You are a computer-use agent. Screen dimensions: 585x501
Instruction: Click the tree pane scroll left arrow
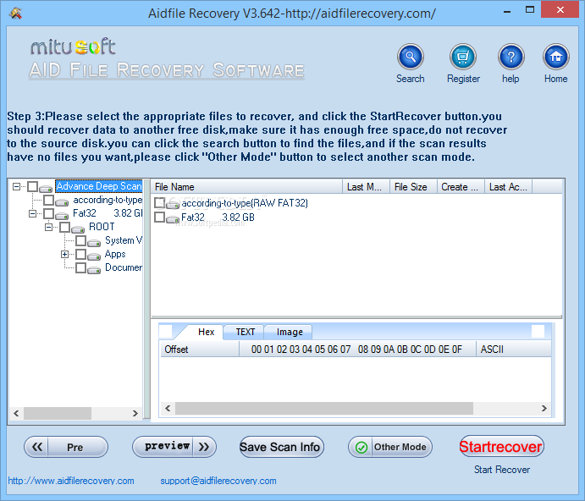16,413
